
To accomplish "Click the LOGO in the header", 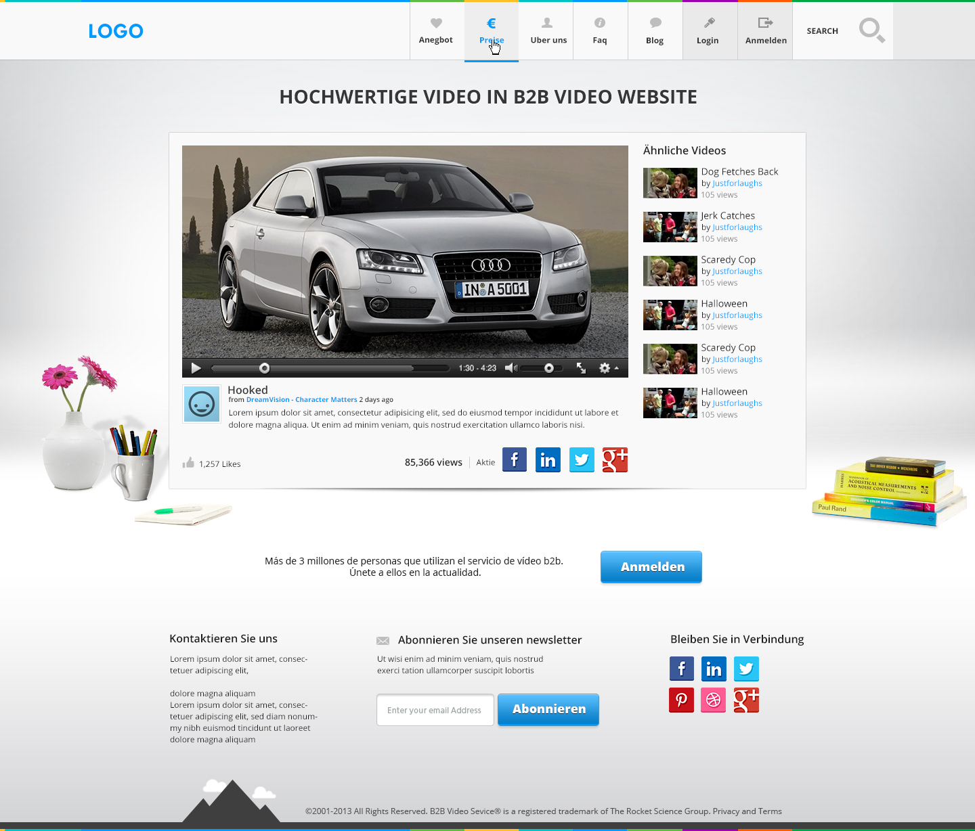I will click(x=116, y=31).
